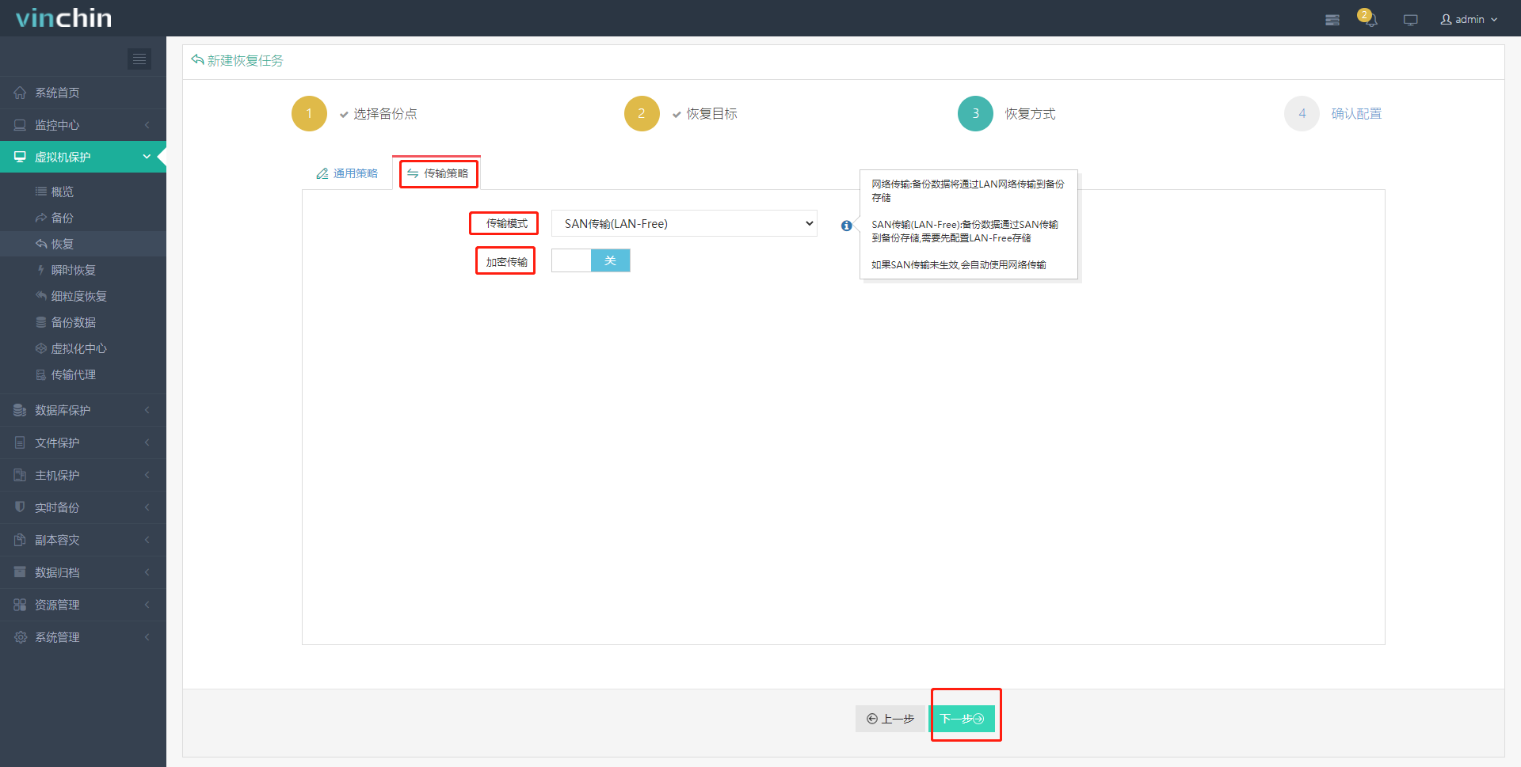The image size is (1521, 767).
Task: Select 瞬时恢复 instant recovery in sidebar
Action: click(x=72, y=269)
